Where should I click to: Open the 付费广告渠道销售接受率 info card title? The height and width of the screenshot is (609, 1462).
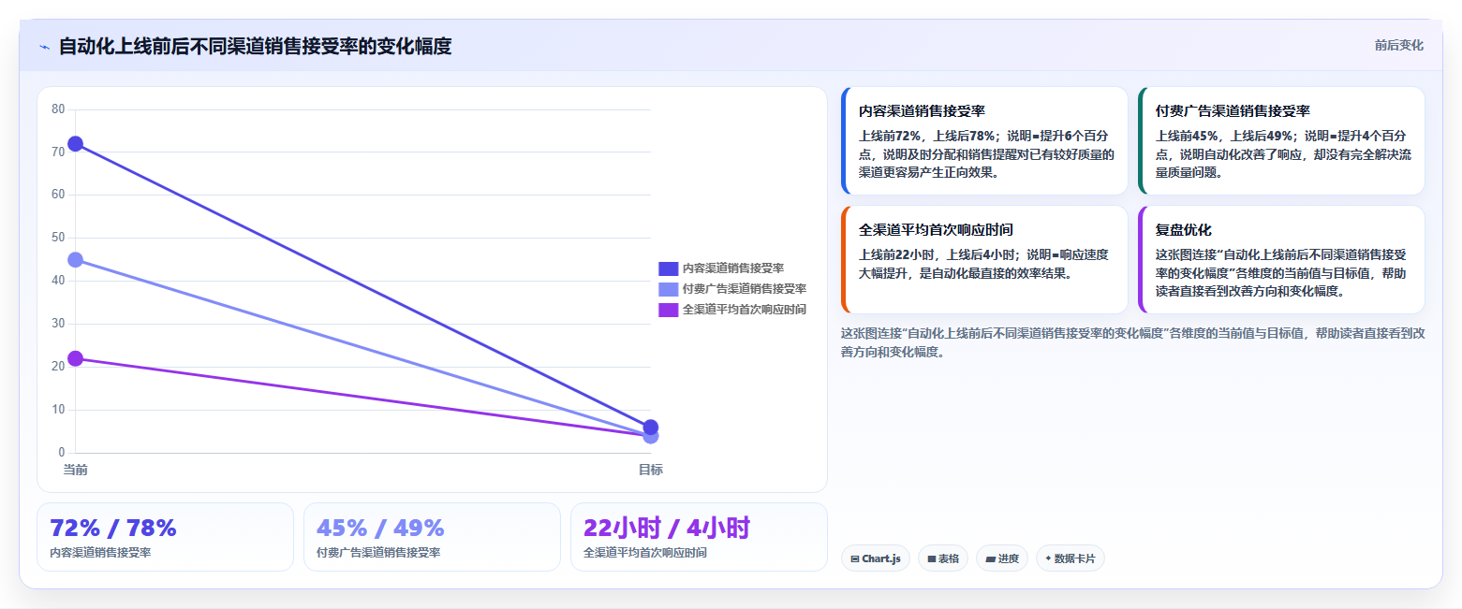click(1233, 110)
